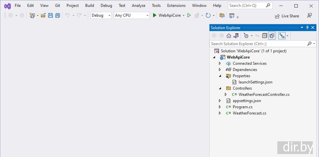Save the current file with Save icon
The height and width of the screenshot is (157, 319).
pyautogui.click(x=50, y=15)
